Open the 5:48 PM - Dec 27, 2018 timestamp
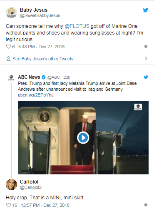The width and height of the screenshot is (154, 211). (x=41, y=47)
